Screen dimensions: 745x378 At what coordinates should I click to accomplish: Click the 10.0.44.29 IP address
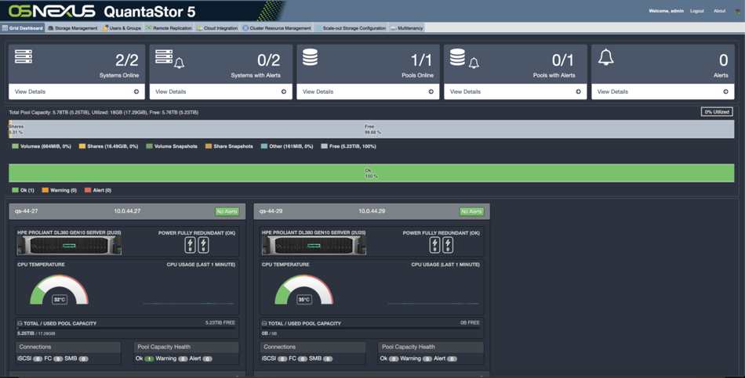click(x=372, y=211)
